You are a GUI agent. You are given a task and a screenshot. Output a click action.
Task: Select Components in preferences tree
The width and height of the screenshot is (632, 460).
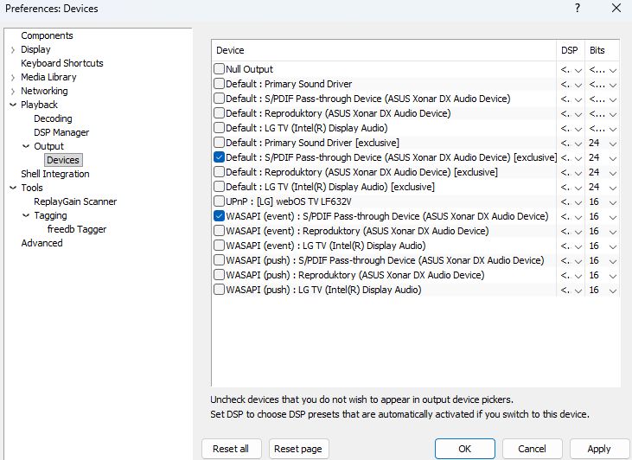47,35
